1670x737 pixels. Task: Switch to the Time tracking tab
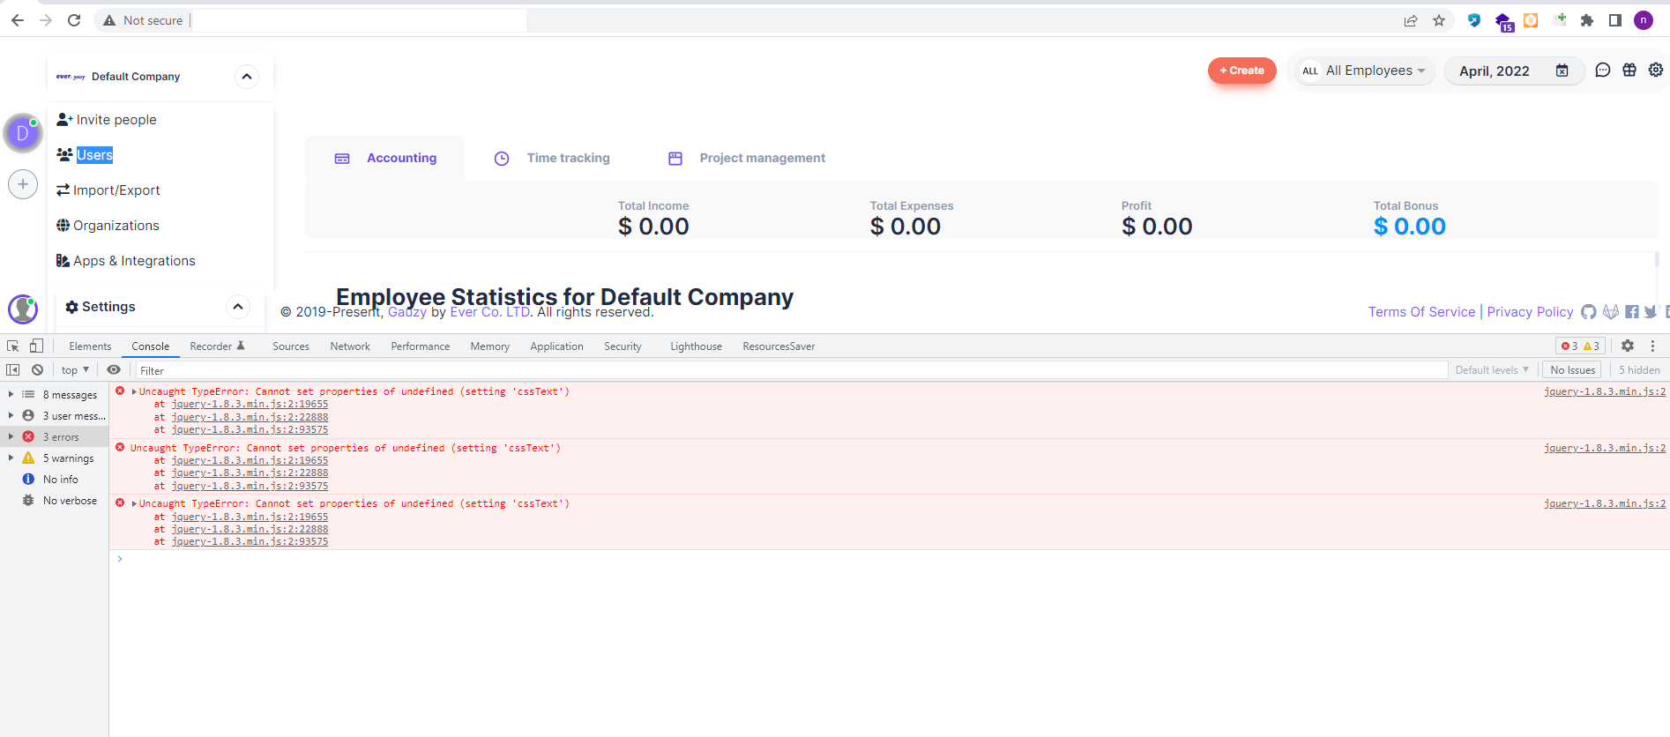click(x=552, y=159)
